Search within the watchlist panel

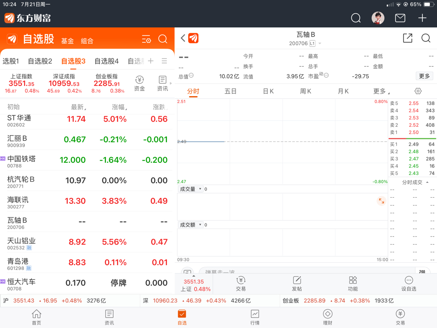point(163,39)
